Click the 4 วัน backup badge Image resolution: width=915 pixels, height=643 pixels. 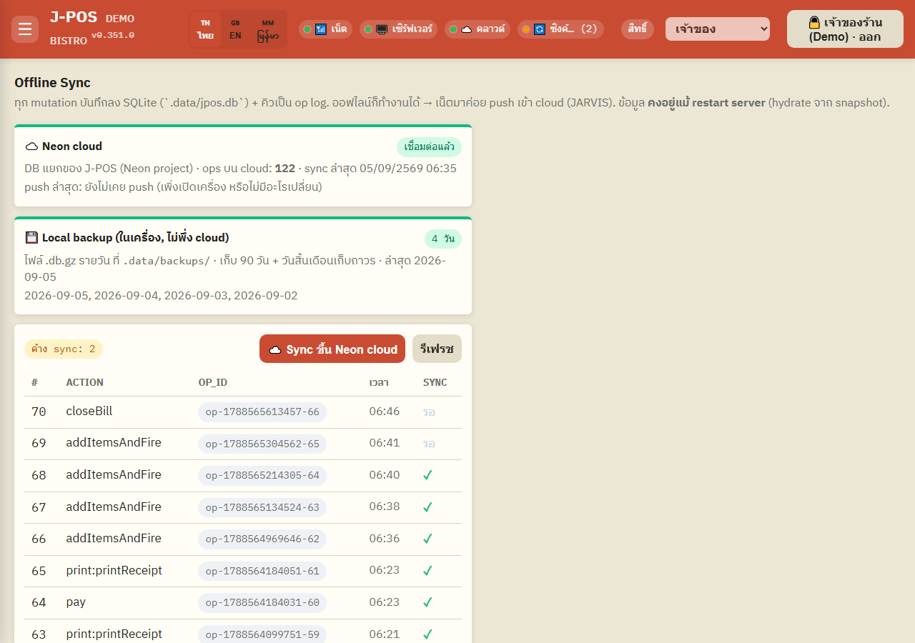443,239
